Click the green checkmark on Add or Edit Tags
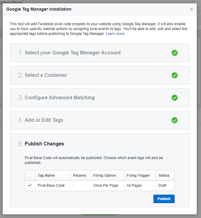 [x=175, y=120]
